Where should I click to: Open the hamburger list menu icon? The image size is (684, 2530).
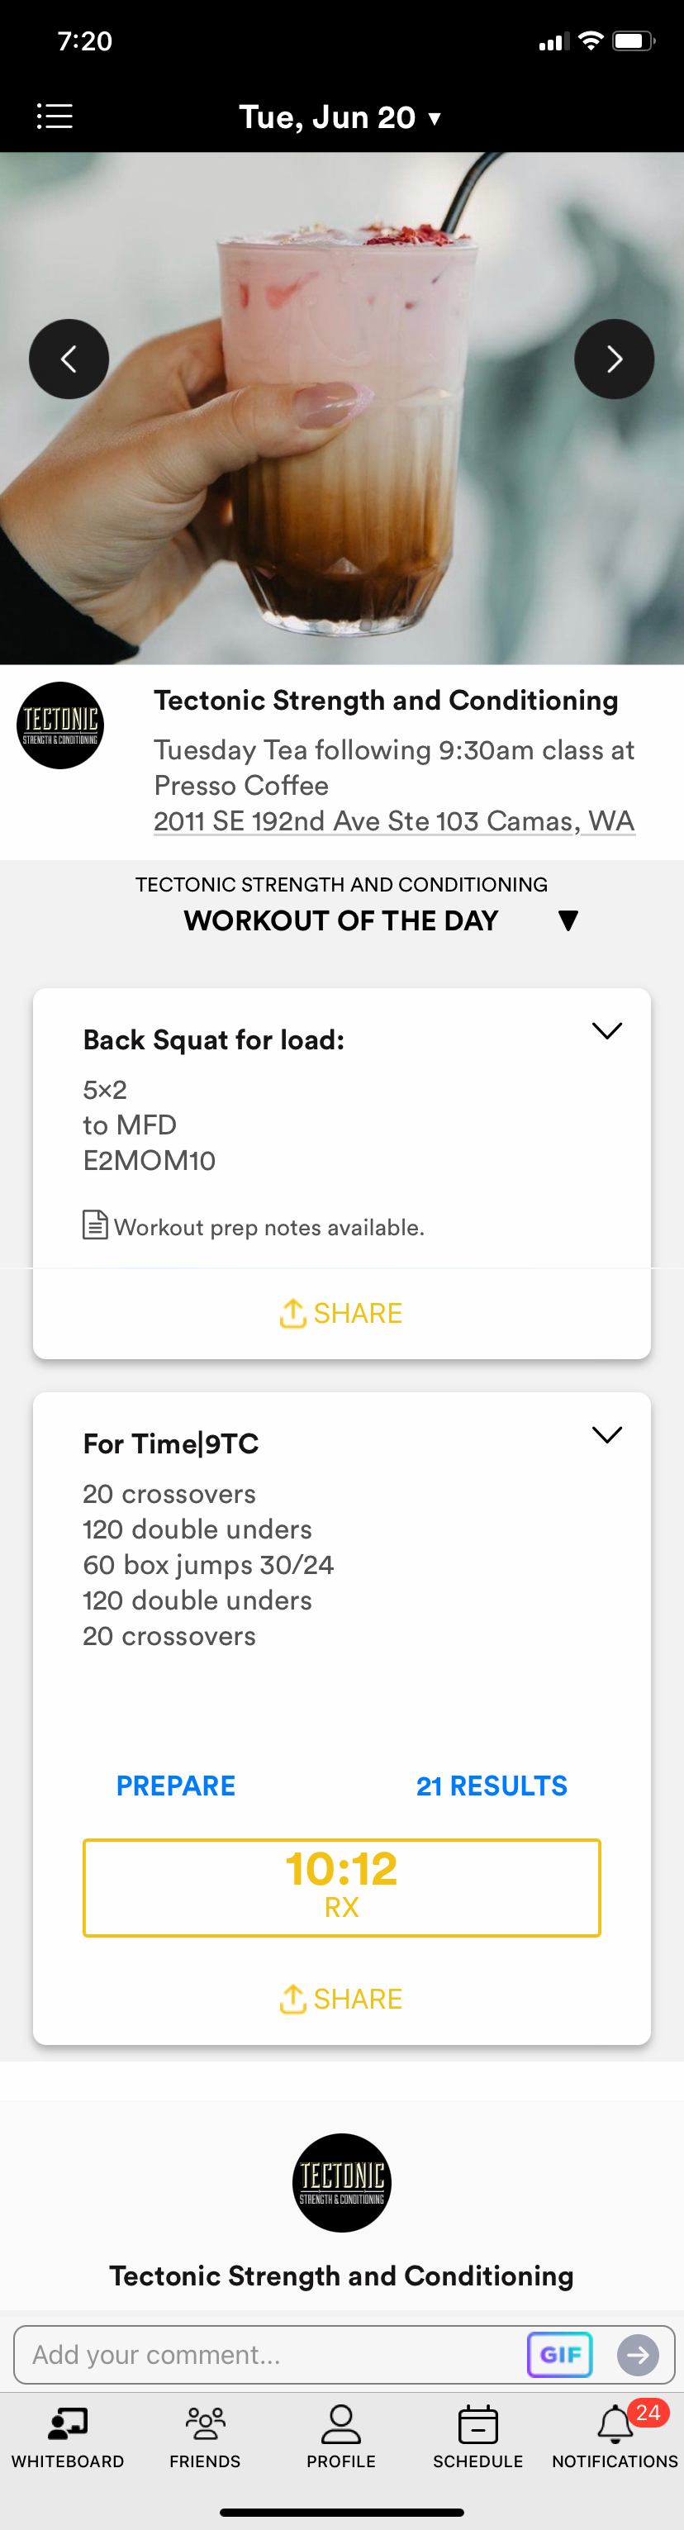54,116
